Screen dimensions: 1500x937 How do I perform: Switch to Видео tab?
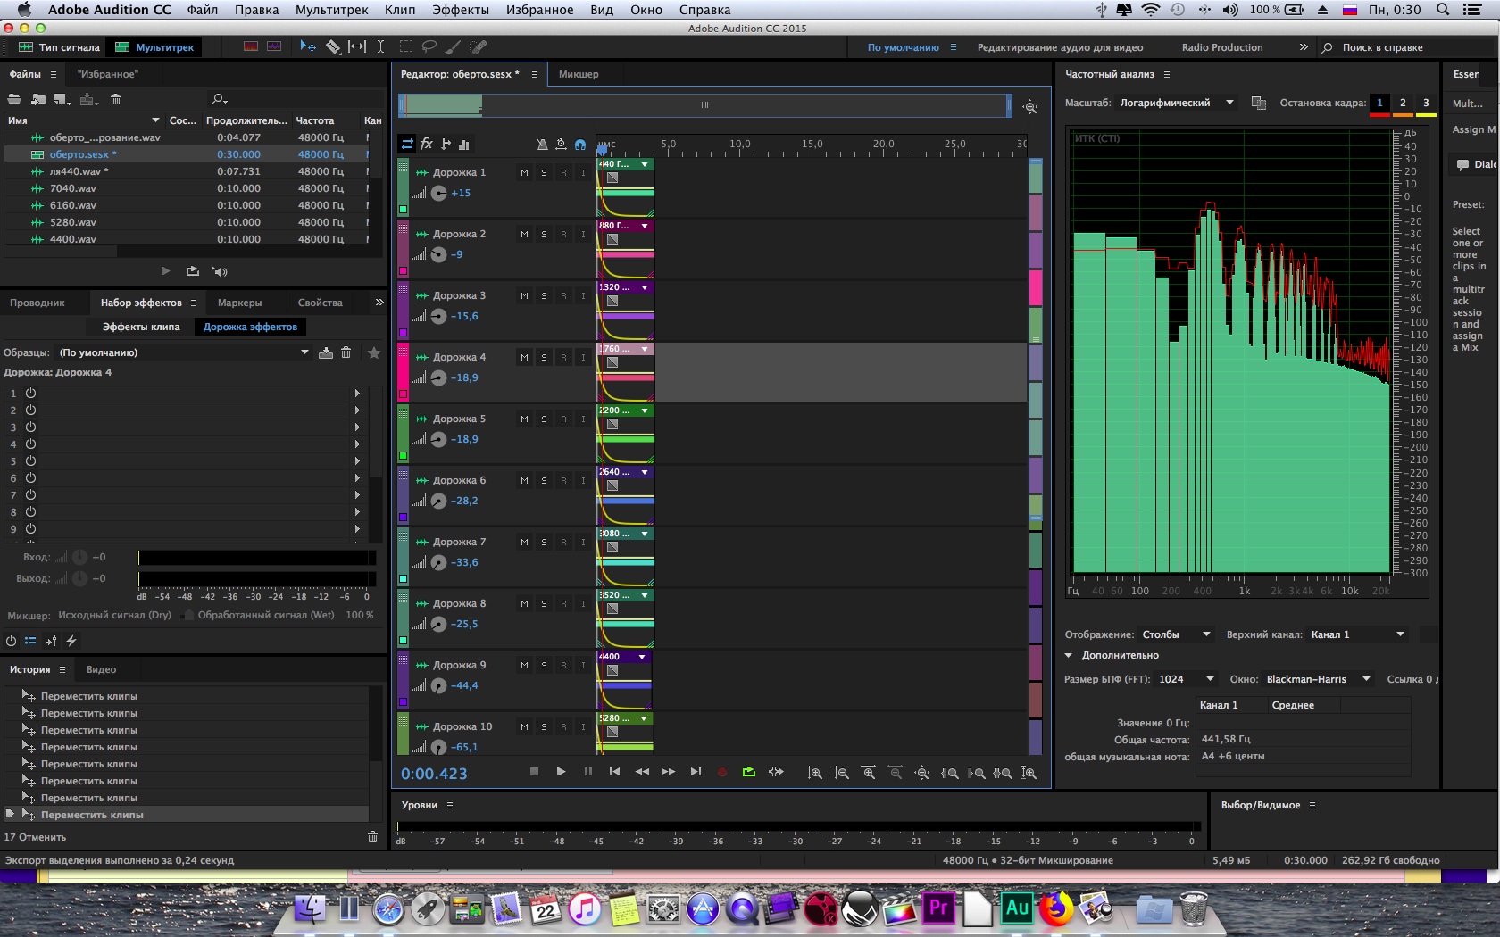pos(101,669)
